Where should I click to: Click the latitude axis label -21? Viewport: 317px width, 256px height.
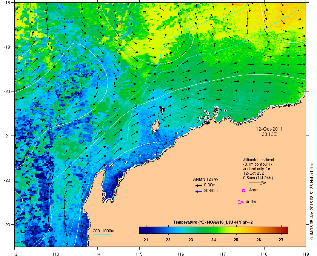[7, 136]
